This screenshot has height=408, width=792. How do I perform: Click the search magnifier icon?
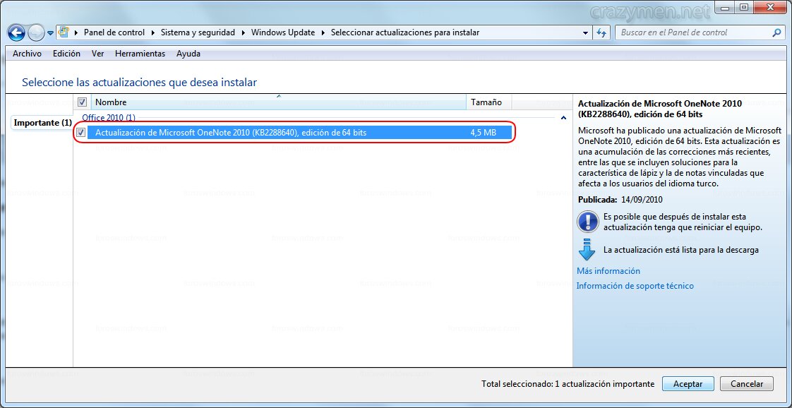(x=777, y=32)
